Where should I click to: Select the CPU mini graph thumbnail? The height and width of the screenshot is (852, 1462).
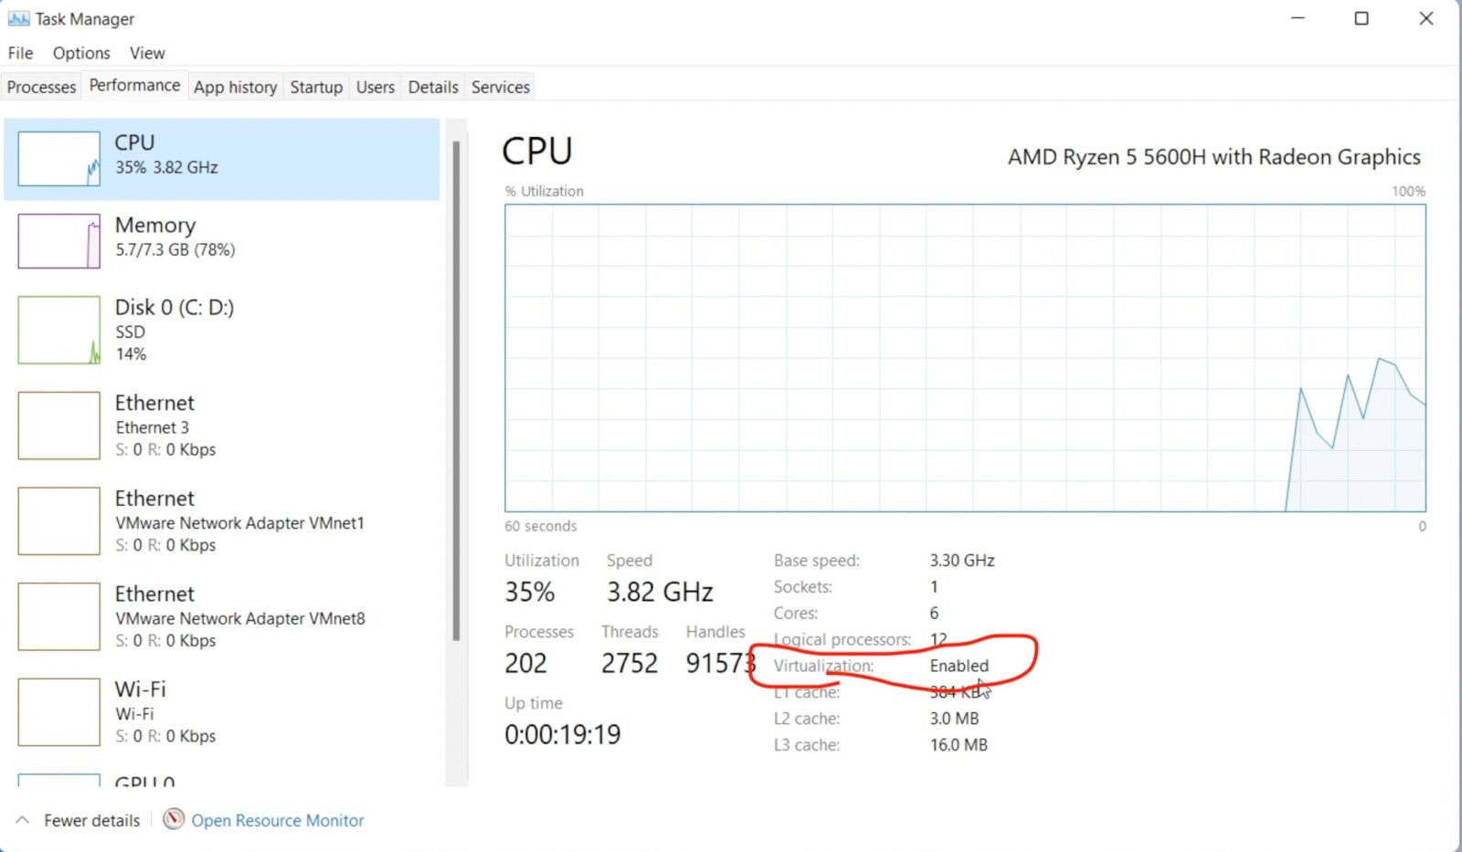click(x=59, y=159)
